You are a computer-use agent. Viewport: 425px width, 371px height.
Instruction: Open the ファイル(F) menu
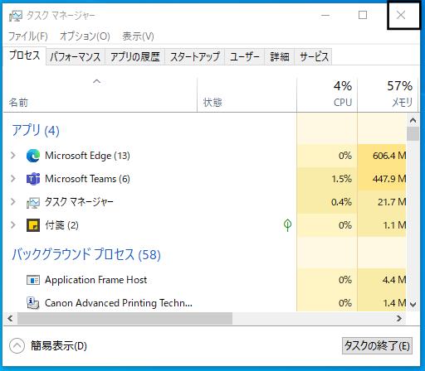(x=28, y=36)
